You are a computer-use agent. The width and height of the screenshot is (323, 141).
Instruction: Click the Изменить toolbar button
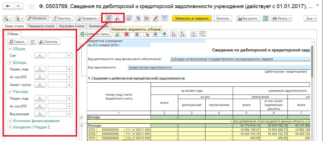(37, 18)
